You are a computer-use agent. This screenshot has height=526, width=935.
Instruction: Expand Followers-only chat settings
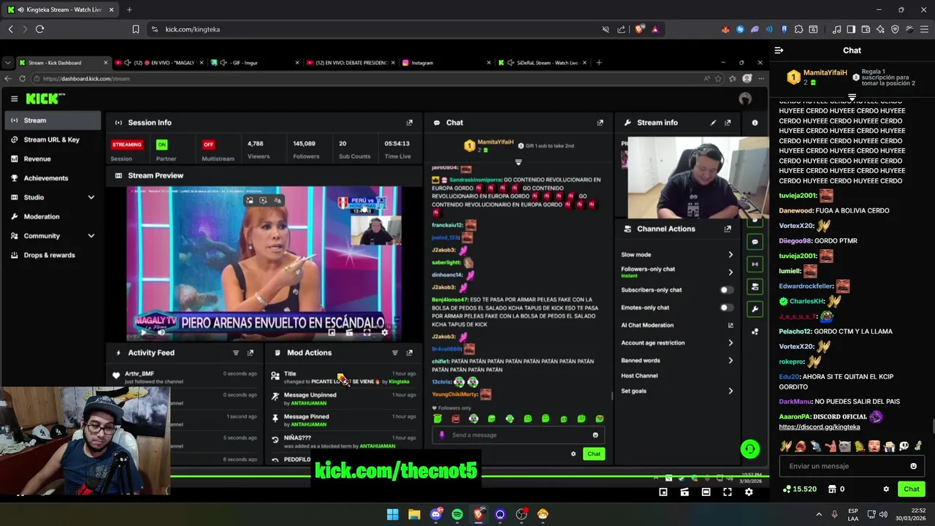click(730, 272)
